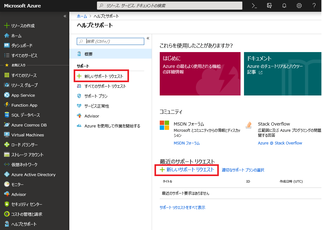Click the リソースの作成 plus icon
Screen dimensions: 322x230
pyautogui.click(x=7, y=26)
